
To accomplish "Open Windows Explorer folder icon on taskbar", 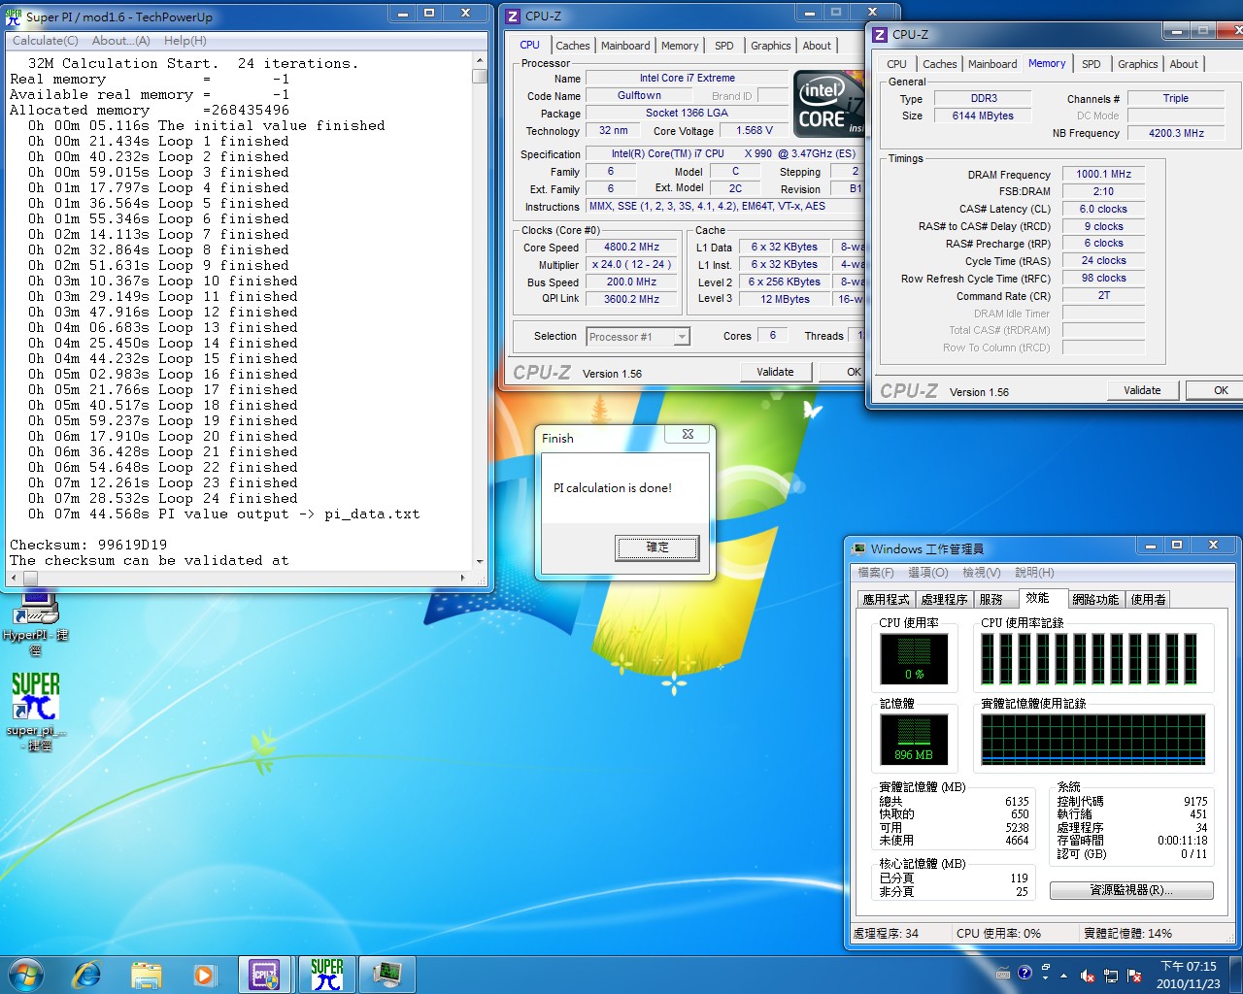I will coord(146,974).
